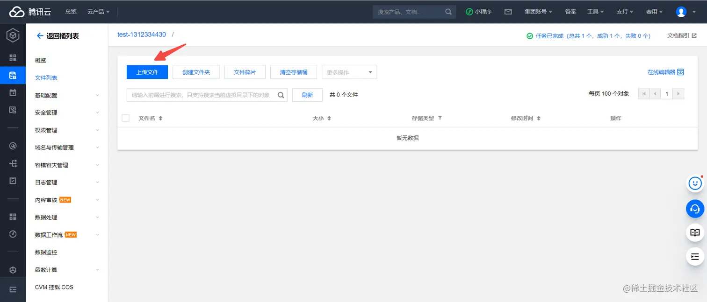
Task: Click the user avatar icon
Action: 681,12
